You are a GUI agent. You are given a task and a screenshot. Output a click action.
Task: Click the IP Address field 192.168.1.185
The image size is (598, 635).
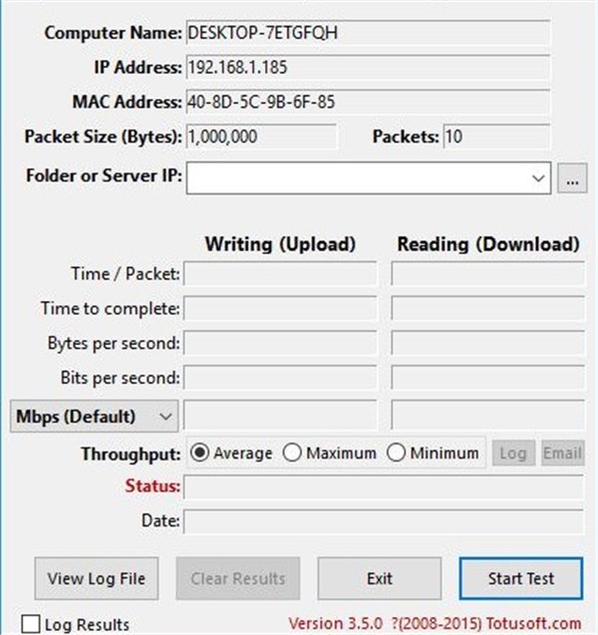368,67
